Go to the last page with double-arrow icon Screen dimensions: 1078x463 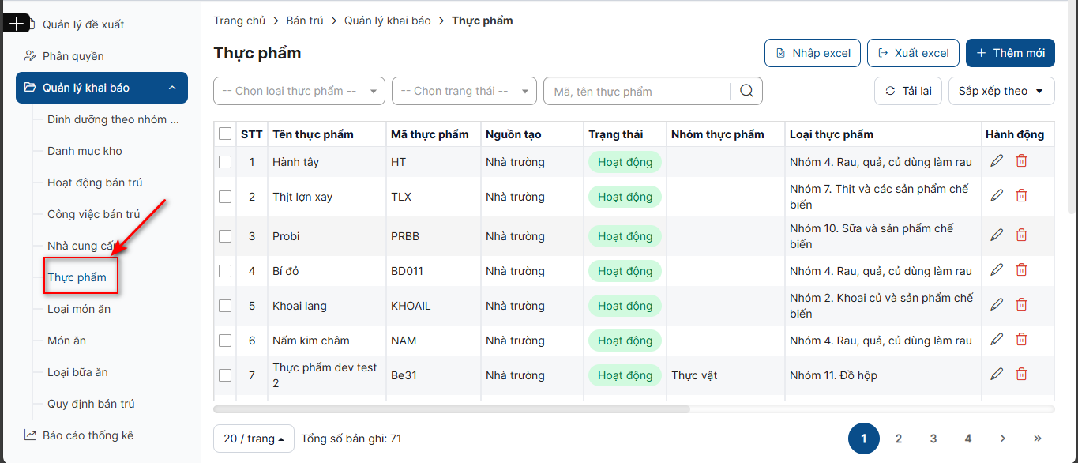click(1037, 439)
